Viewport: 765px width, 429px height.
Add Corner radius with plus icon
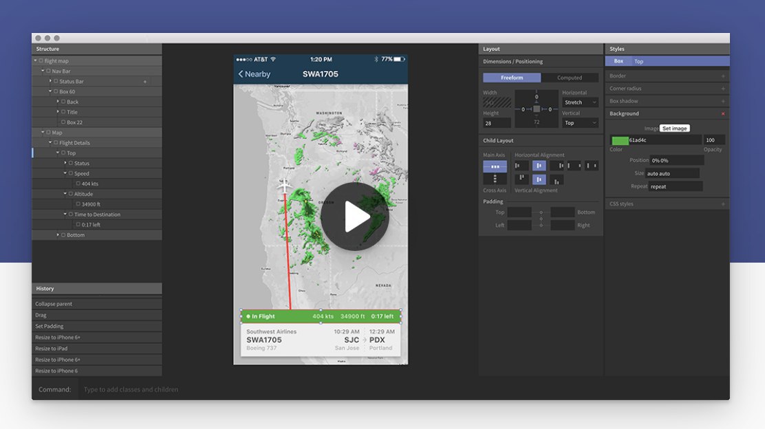(x=723, y=89)
